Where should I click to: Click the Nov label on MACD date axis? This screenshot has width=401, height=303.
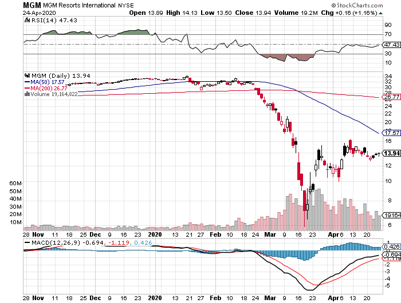coord(38,298)
